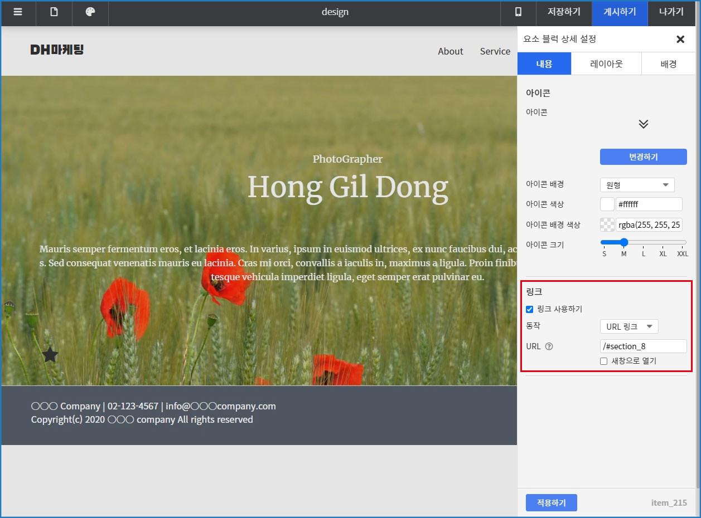
Task: Enable the 새창으로 열기 checkbox
Action: click(603, 361)
